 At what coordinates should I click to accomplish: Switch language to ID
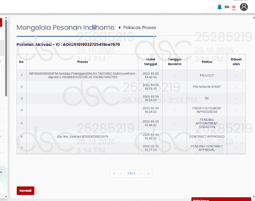coord(234,7)
